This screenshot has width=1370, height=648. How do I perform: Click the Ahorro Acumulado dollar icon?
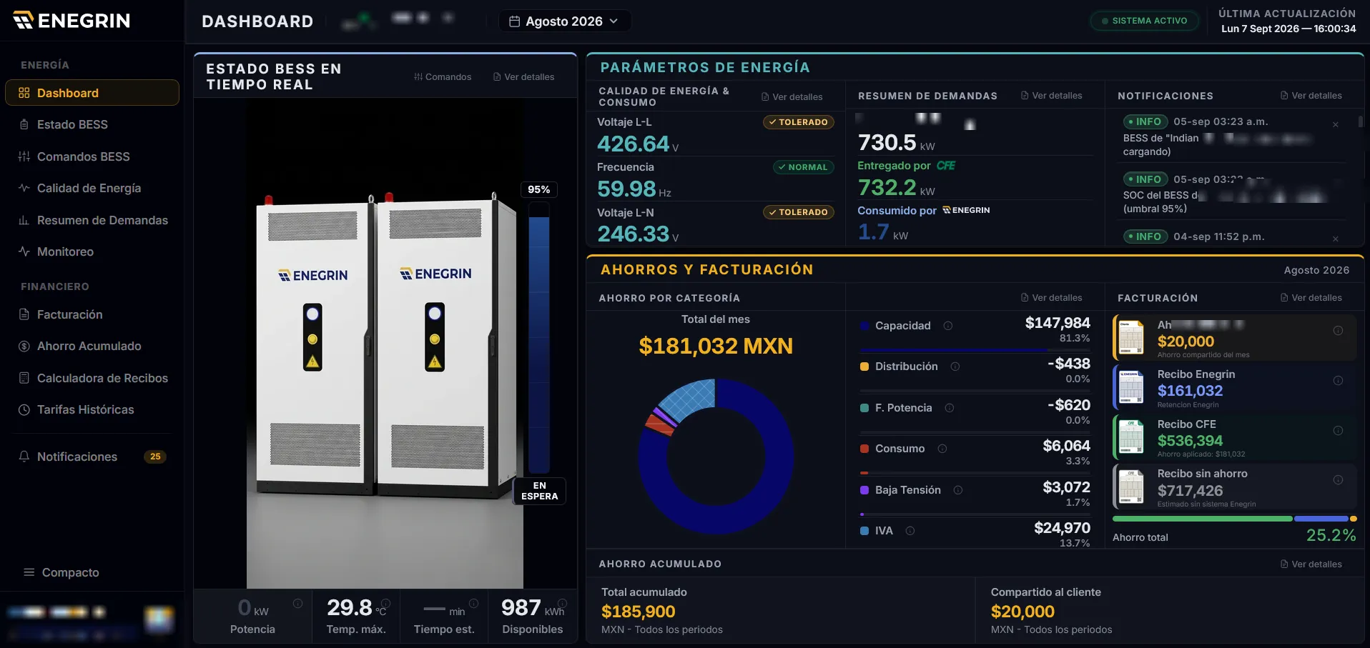[x=24, y=346]
